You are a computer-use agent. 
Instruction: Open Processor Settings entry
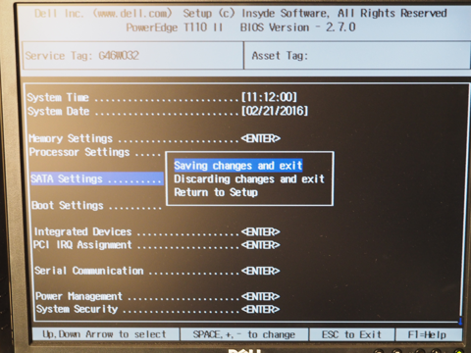coord(95,152)
